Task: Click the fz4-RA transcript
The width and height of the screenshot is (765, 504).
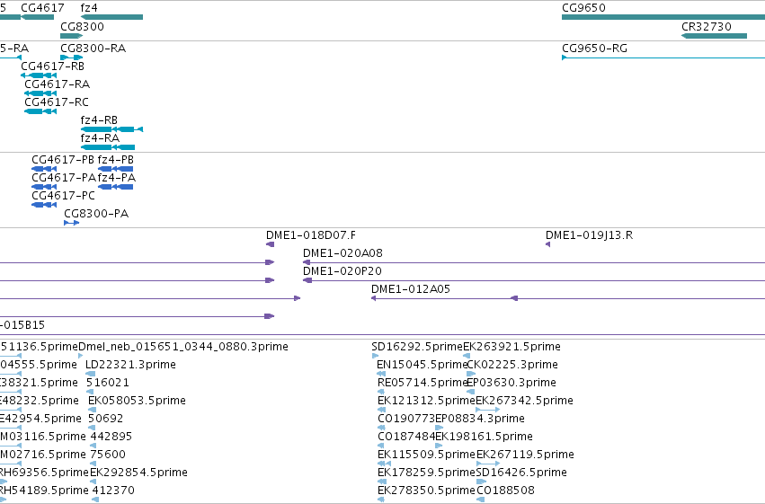Action: pos(100,138)
